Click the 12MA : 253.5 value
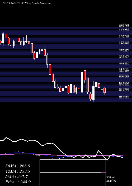 18,171
